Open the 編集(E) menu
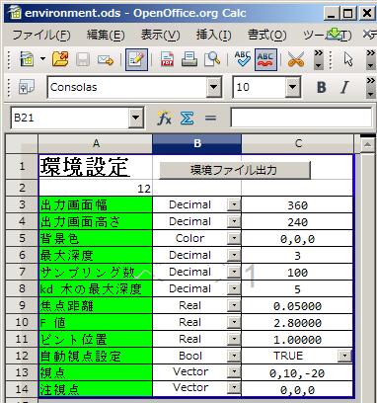377x403 pixels. click(106, 35)
